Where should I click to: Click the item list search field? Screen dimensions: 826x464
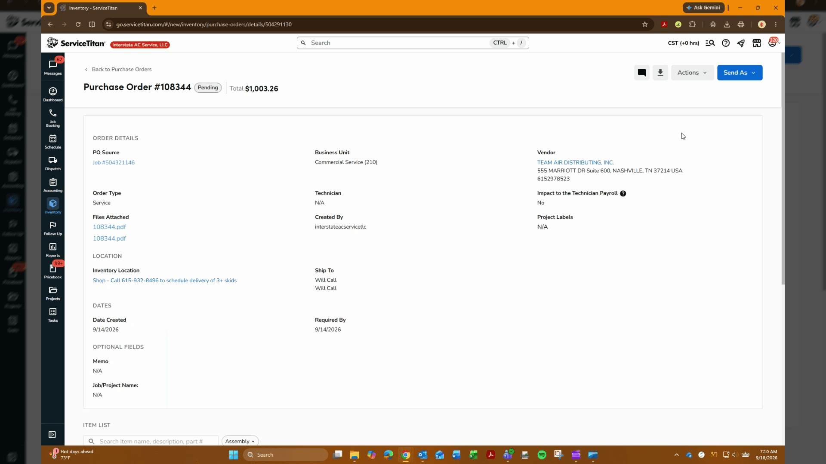(x=151, y=441)
